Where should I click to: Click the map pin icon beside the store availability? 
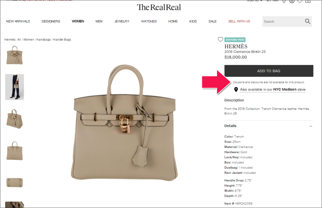[x=236, y=90]
